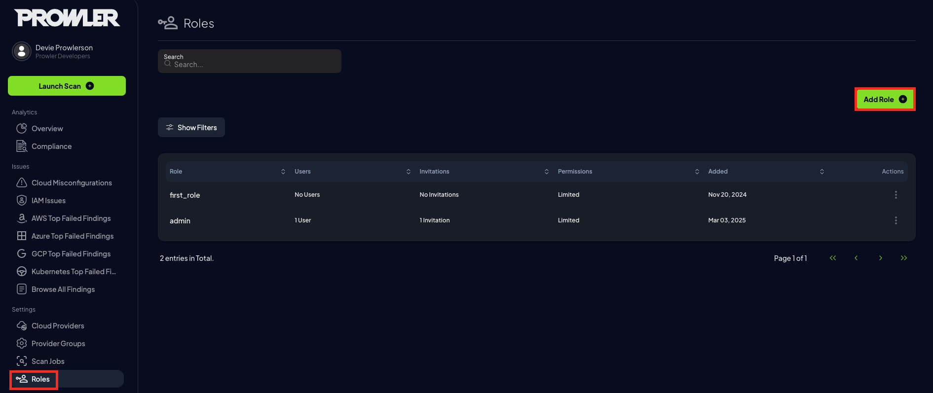Click into the Search input field
The height and width of the screenshot is (393, 933).
250,61
